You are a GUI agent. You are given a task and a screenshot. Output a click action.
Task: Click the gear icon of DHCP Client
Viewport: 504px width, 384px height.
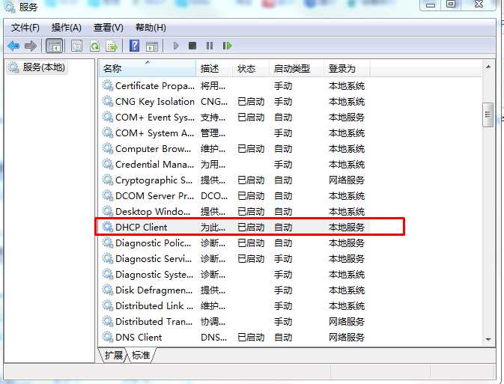point(108,227)
